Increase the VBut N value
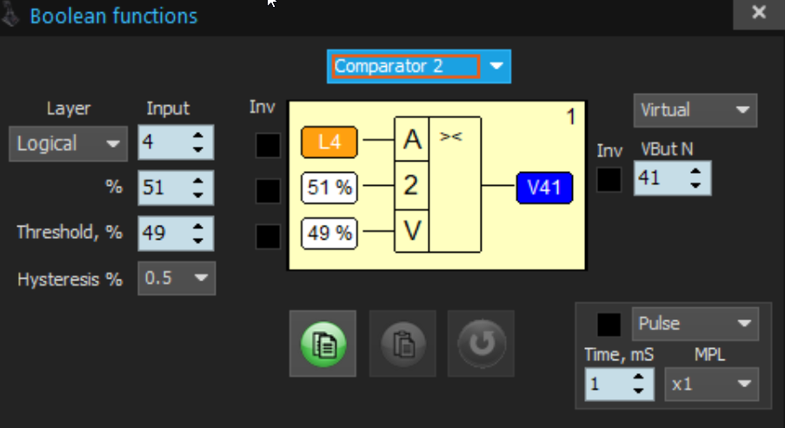 click(x=695, y=173)
